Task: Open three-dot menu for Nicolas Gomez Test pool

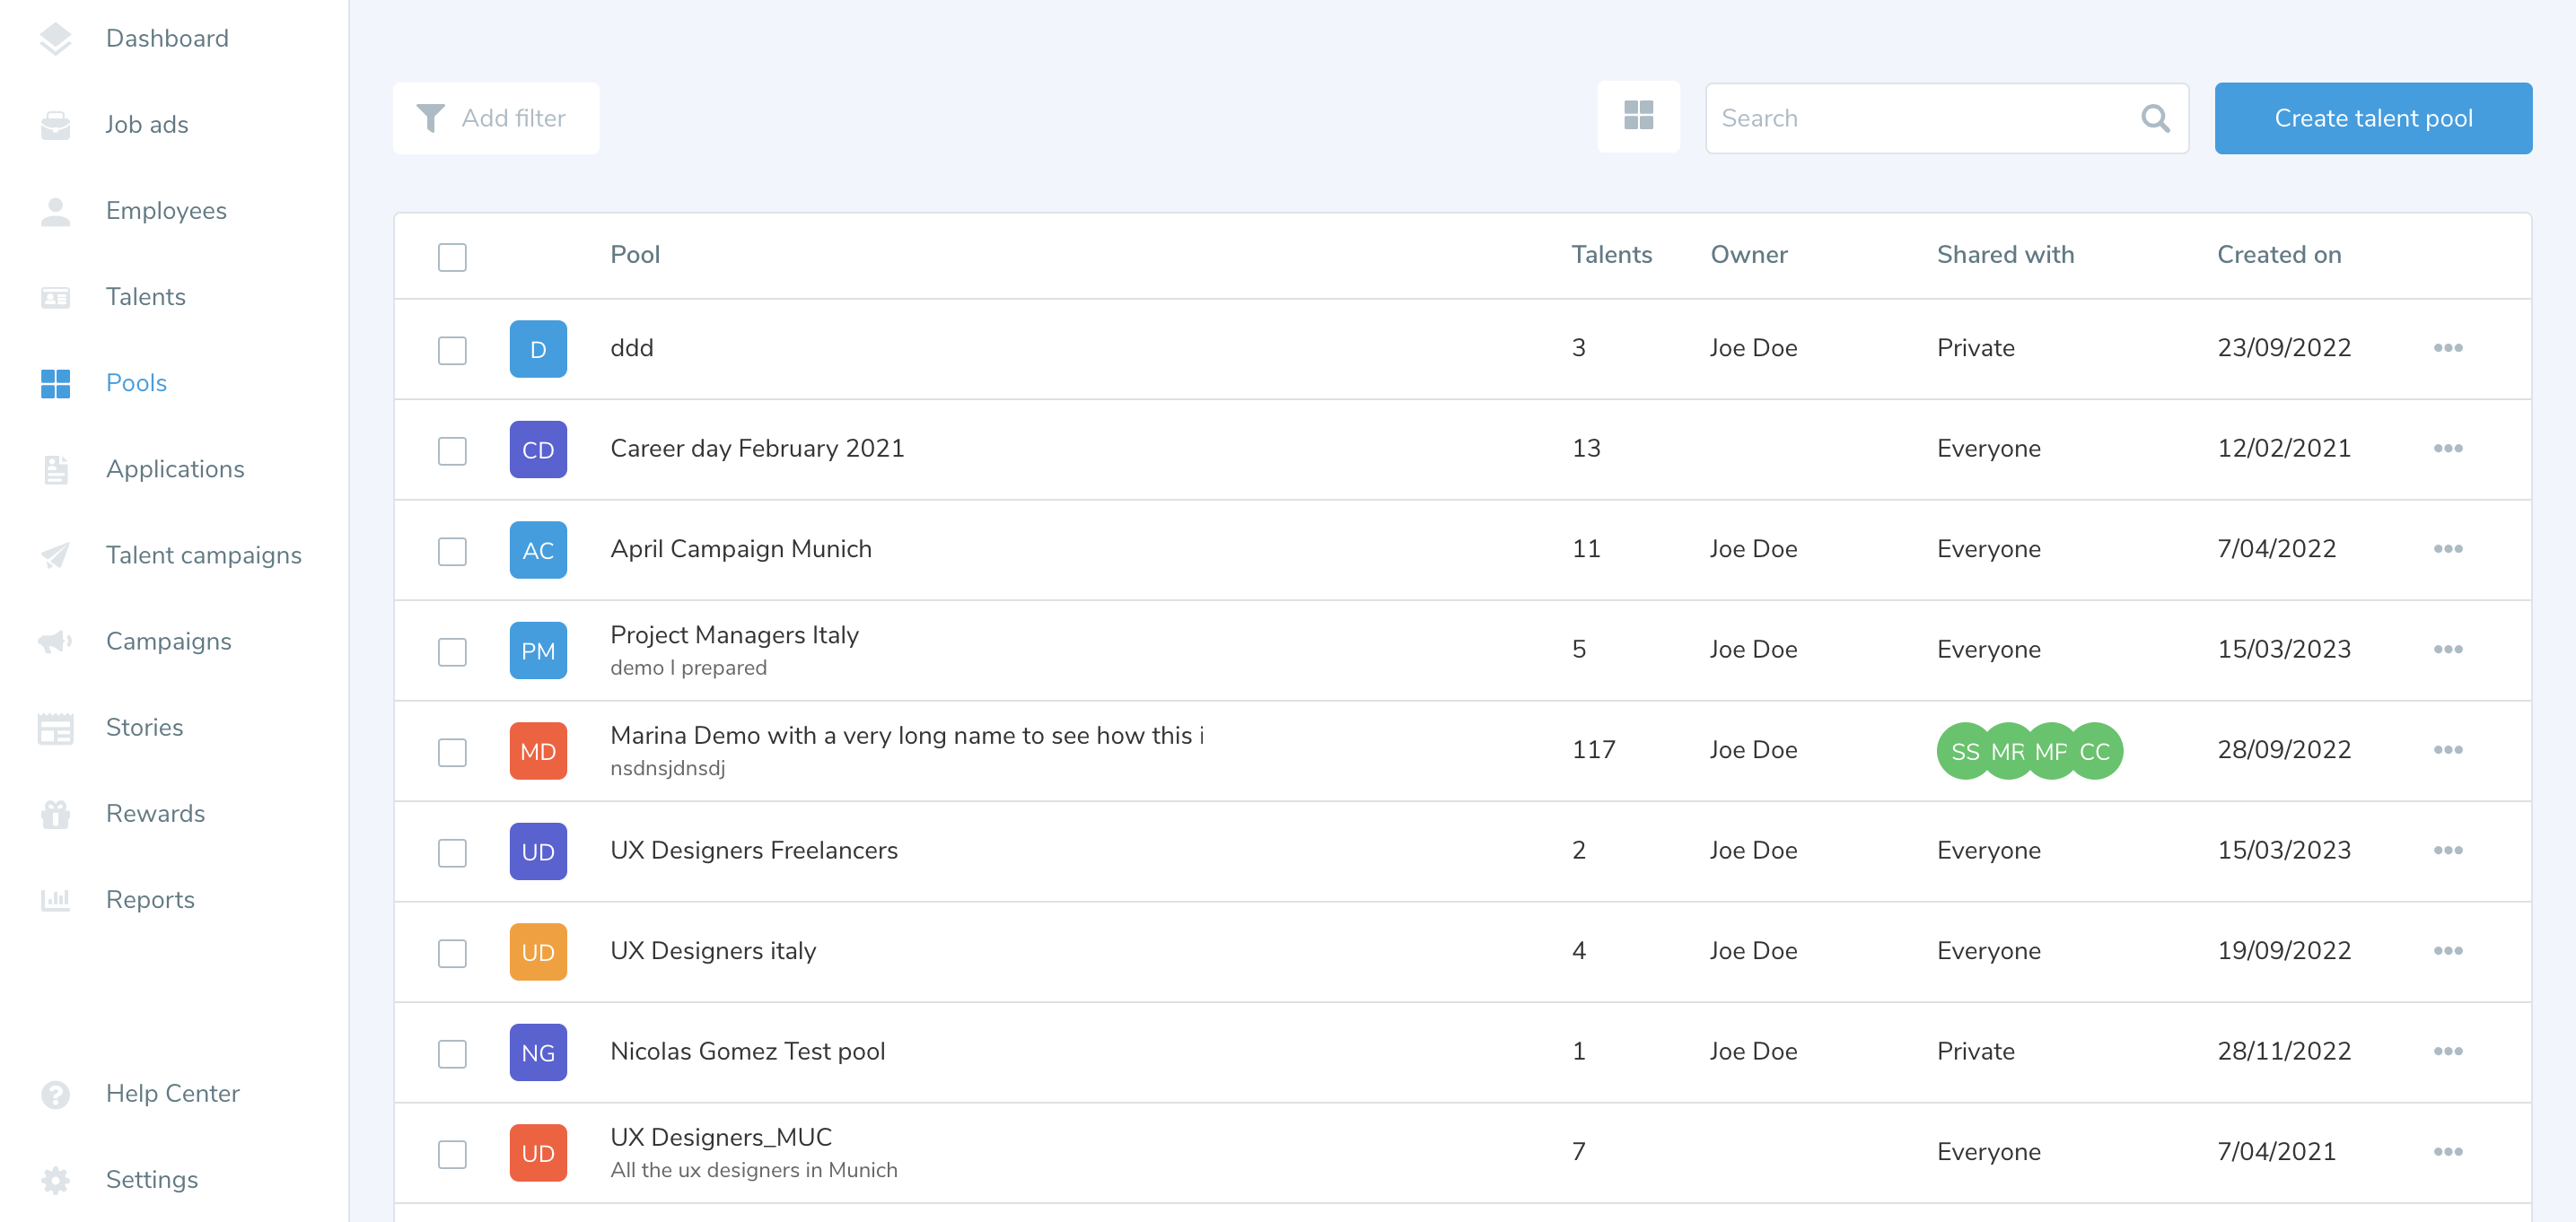Action: tap(2447, 1051)
